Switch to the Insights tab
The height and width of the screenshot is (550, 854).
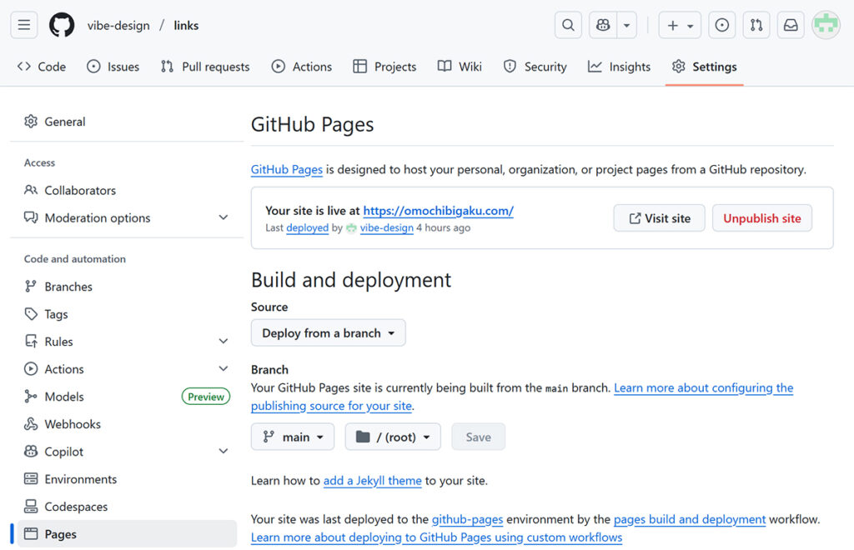click(x=619, y=67)
